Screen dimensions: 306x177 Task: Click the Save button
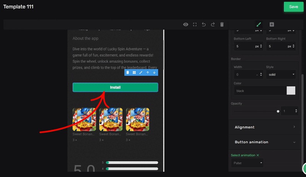[x=293, y=7]
